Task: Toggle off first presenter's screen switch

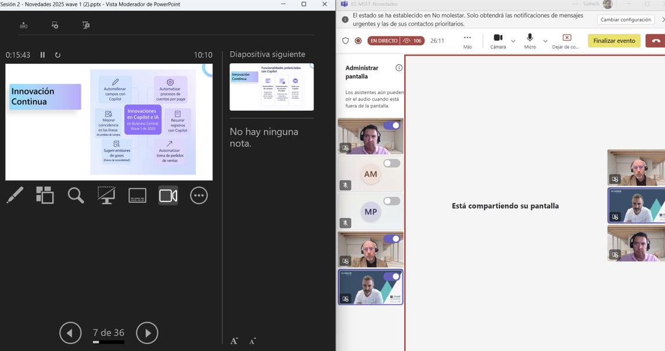Action: point(392,125)
